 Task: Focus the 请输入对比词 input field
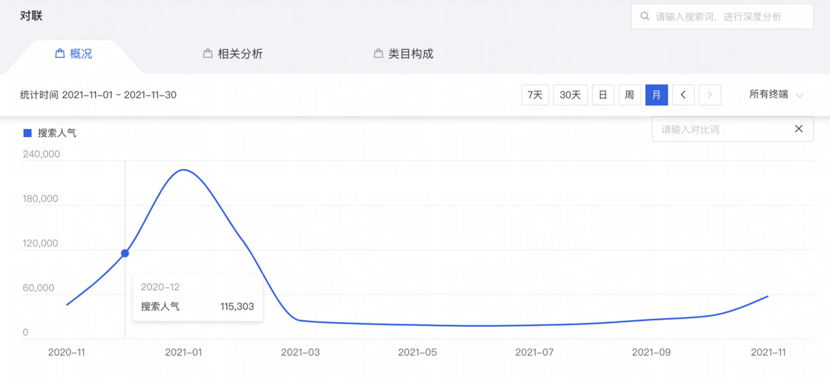[x=719, y=129]
